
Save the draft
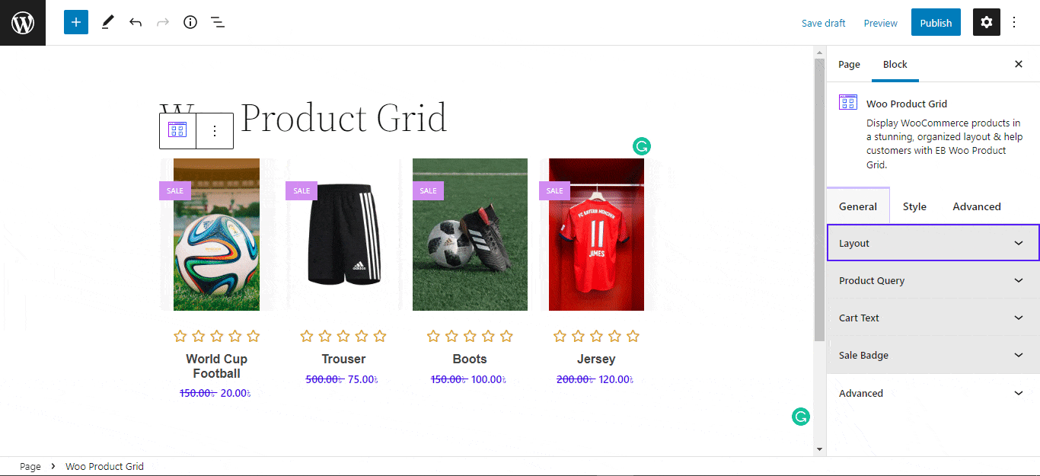coord(823,23)
